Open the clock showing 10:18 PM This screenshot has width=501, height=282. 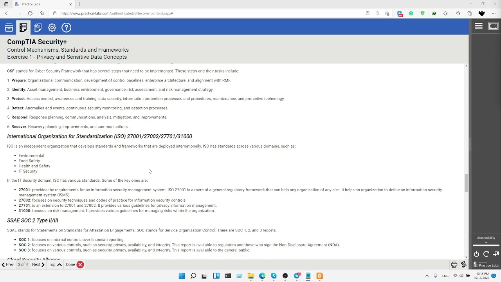(482, 276)
